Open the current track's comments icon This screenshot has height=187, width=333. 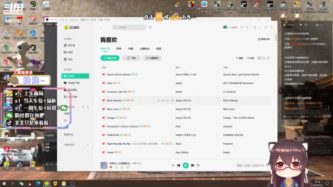coord(127,167)
